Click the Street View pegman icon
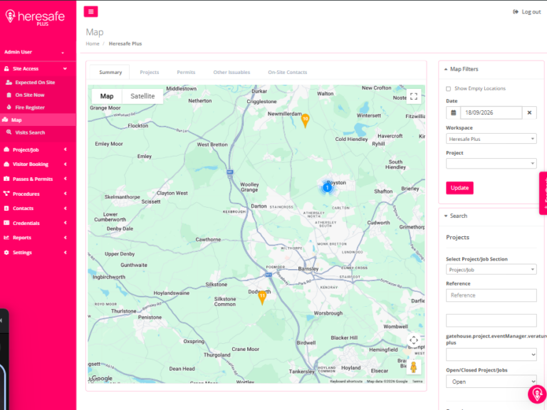This screenshot has height=410, width=547. (x=414, y=367)
